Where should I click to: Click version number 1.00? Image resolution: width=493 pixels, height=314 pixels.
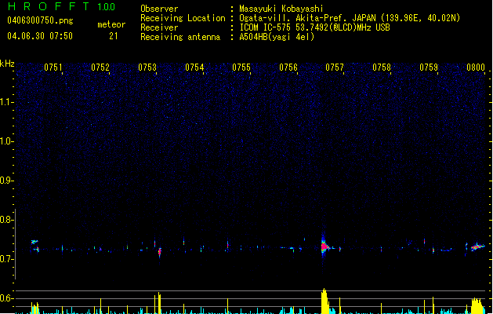(107, 7)
